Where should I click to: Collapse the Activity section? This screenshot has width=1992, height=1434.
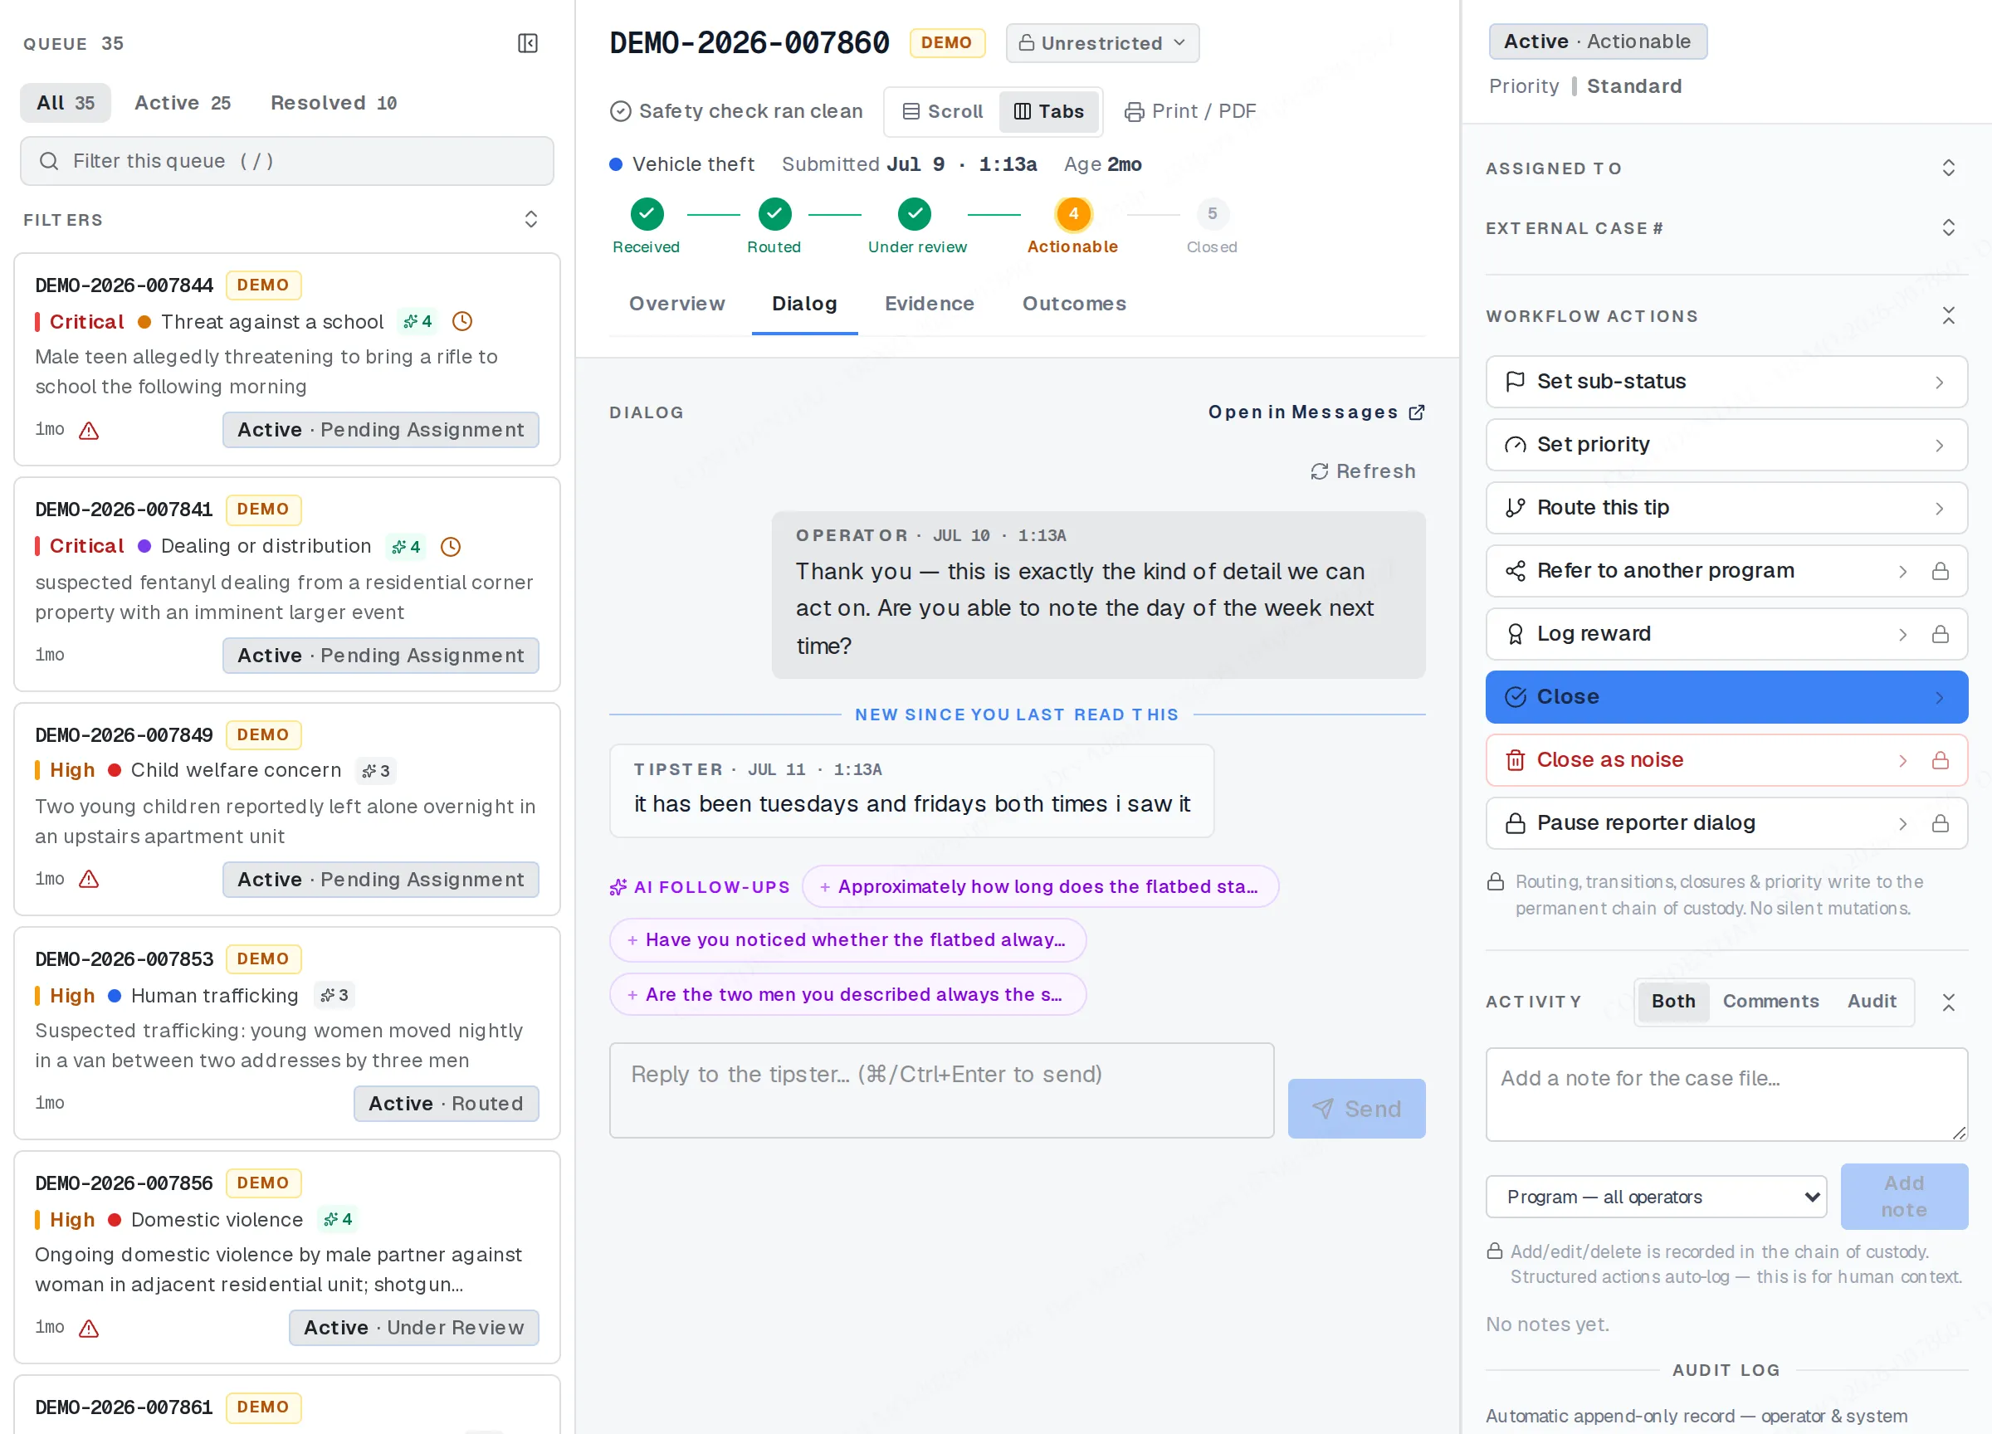click(x=1947, y=1002)
